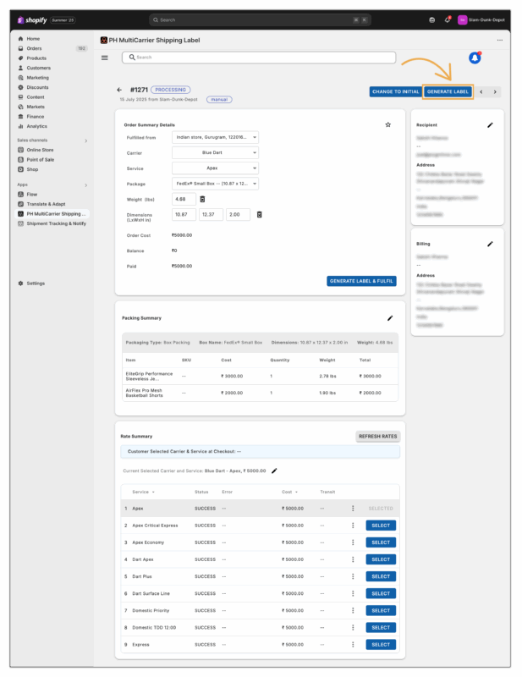Image resolution: width=522 pixels, height=677 pixels.
Task: Select the Dart Surface Line rate
Action: 381,594
